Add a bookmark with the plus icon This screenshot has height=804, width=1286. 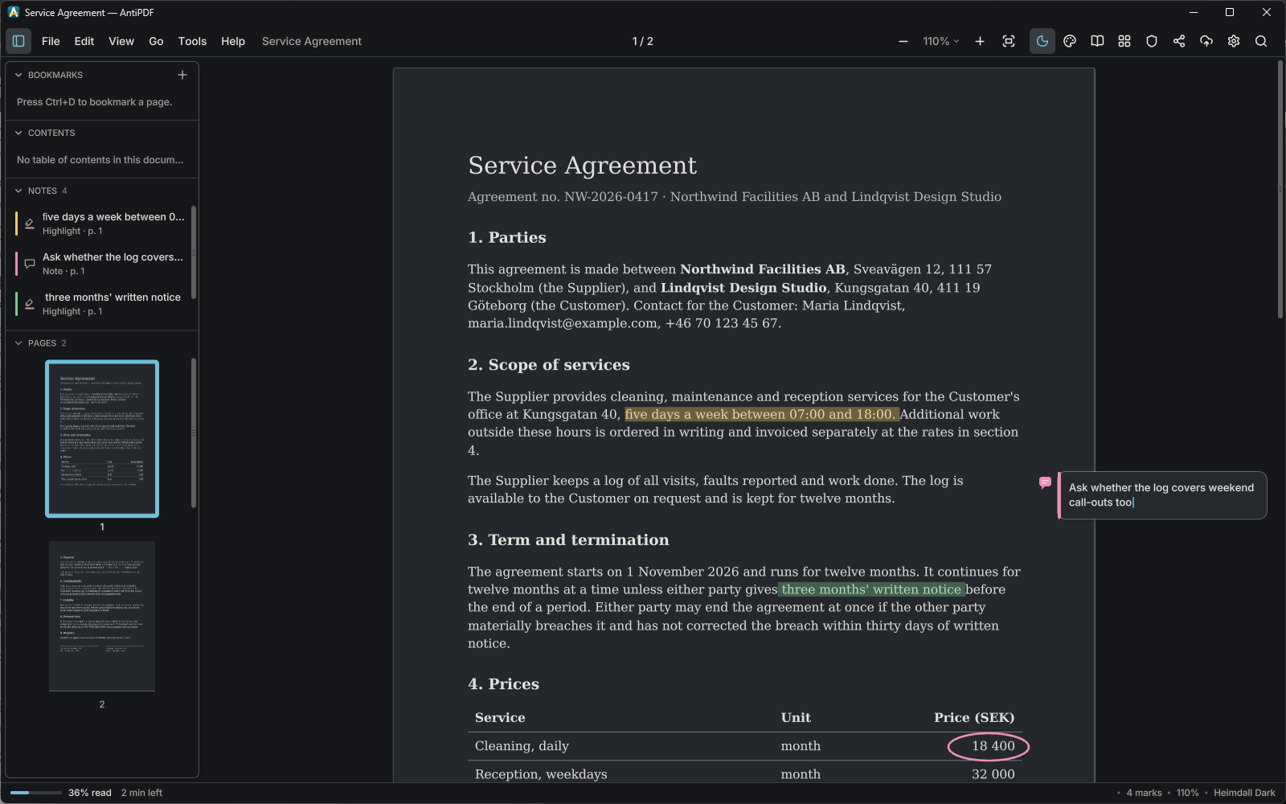[x=182, y=75]
